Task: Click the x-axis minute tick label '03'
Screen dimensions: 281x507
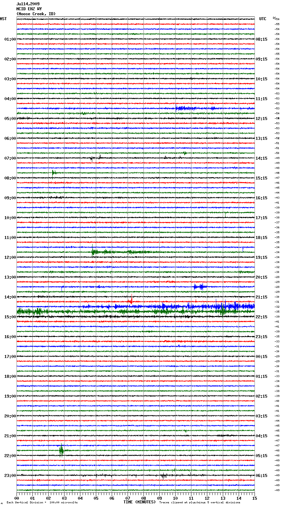Action: (x=64, y=498)
